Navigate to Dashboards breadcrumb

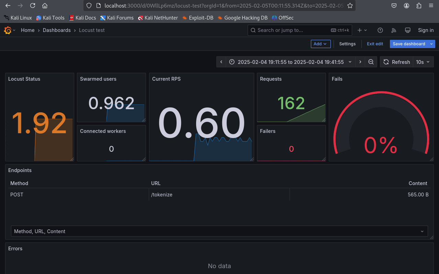pyautogui.click(x=57, y=30)
